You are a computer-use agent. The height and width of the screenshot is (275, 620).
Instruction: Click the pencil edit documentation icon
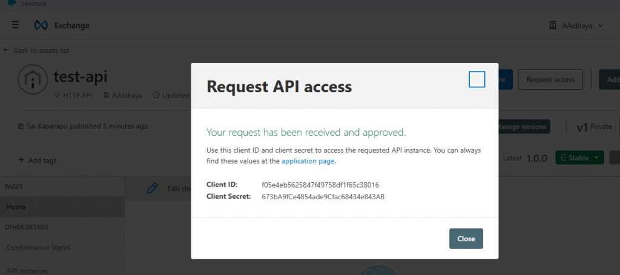[x=152, y=188]
